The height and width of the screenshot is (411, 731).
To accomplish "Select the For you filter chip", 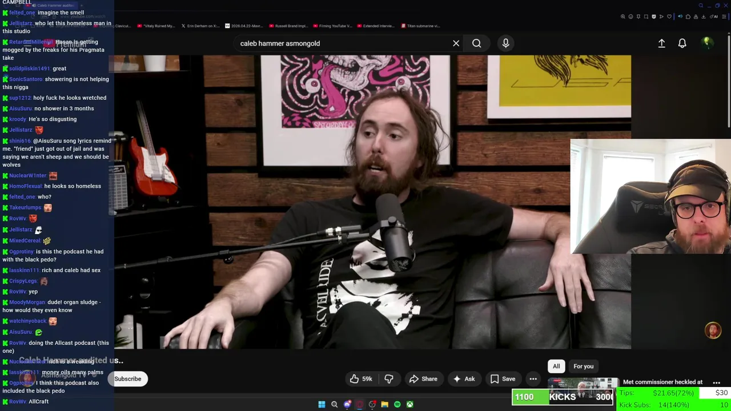I will click(x=584, y=366).
